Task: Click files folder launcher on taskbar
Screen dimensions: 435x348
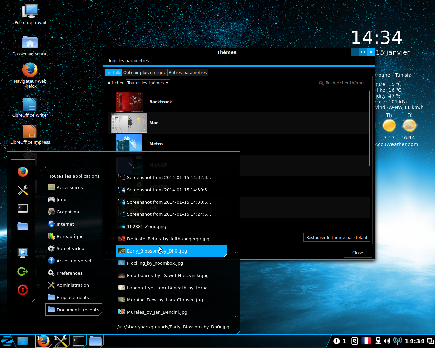Action: click(95, 341)
